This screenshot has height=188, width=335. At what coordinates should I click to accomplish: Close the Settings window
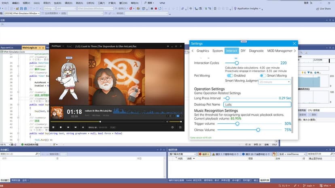295,44
